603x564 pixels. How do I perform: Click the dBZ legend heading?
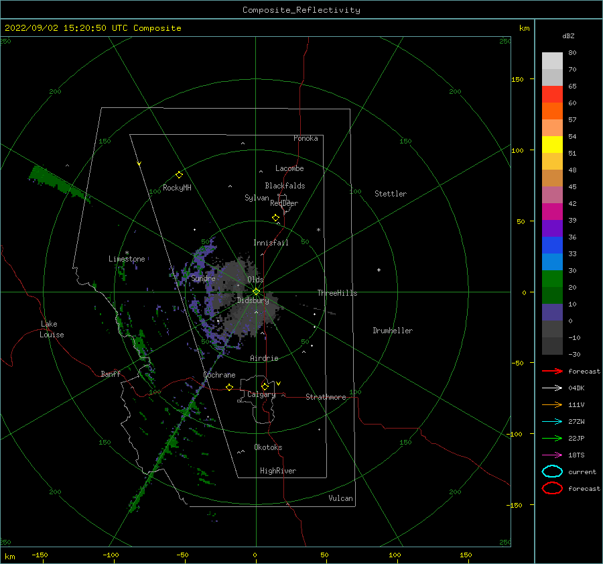point(568,36)
